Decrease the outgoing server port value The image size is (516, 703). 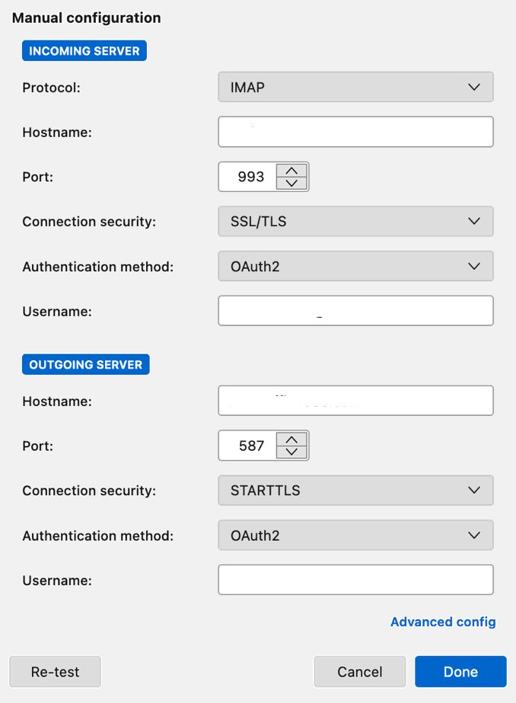(291, 452)
